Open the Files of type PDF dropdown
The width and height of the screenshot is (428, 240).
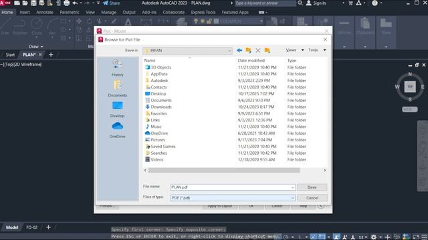click(x=233, y=198)
